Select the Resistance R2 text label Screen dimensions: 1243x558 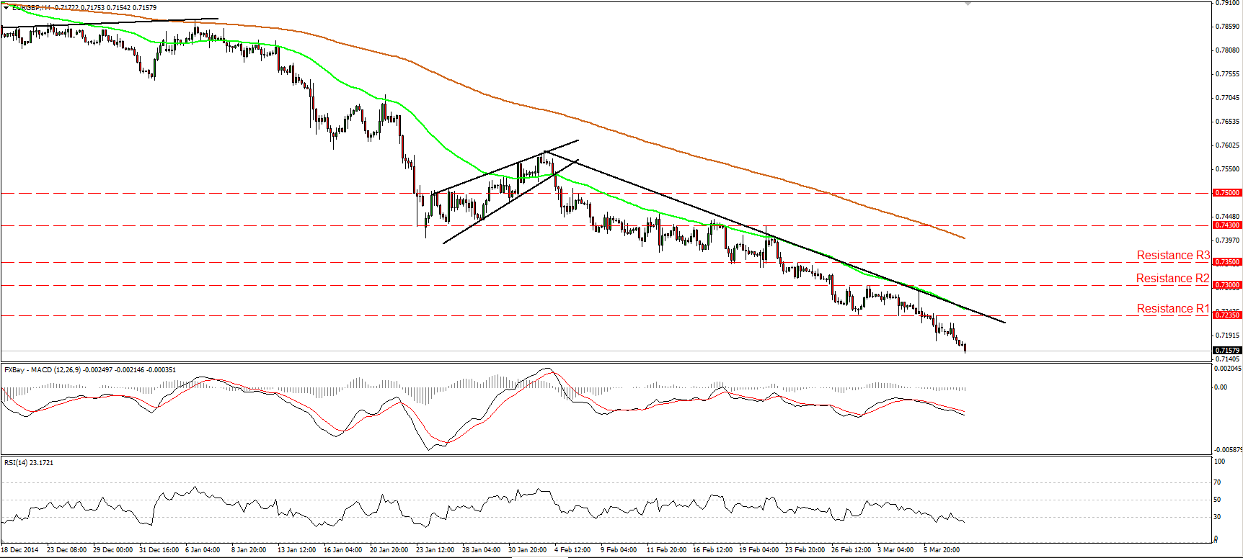click(x=1173, y=278)
